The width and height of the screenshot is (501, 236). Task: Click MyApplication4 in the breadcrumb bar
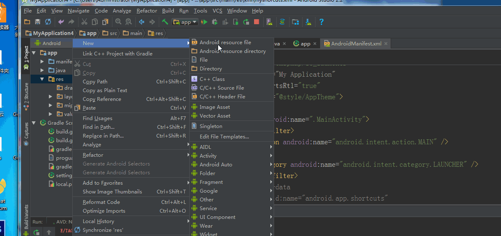pyautogui.click(x=50, y=33)
